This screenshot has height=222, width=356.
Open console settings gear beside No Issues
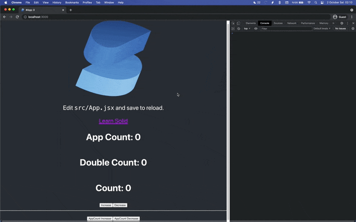tap(353, 28)
